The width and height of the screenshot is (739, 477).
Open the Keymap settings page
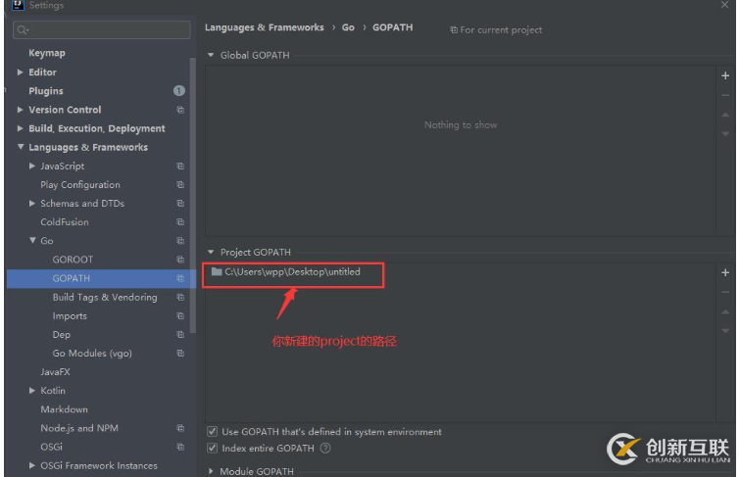[47, 53]
